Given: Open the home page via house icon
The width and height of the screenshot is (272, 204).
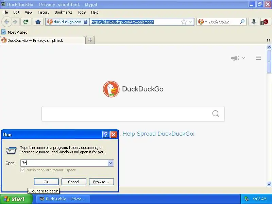Looking at the screenshot, I should [x=38, y=22].
